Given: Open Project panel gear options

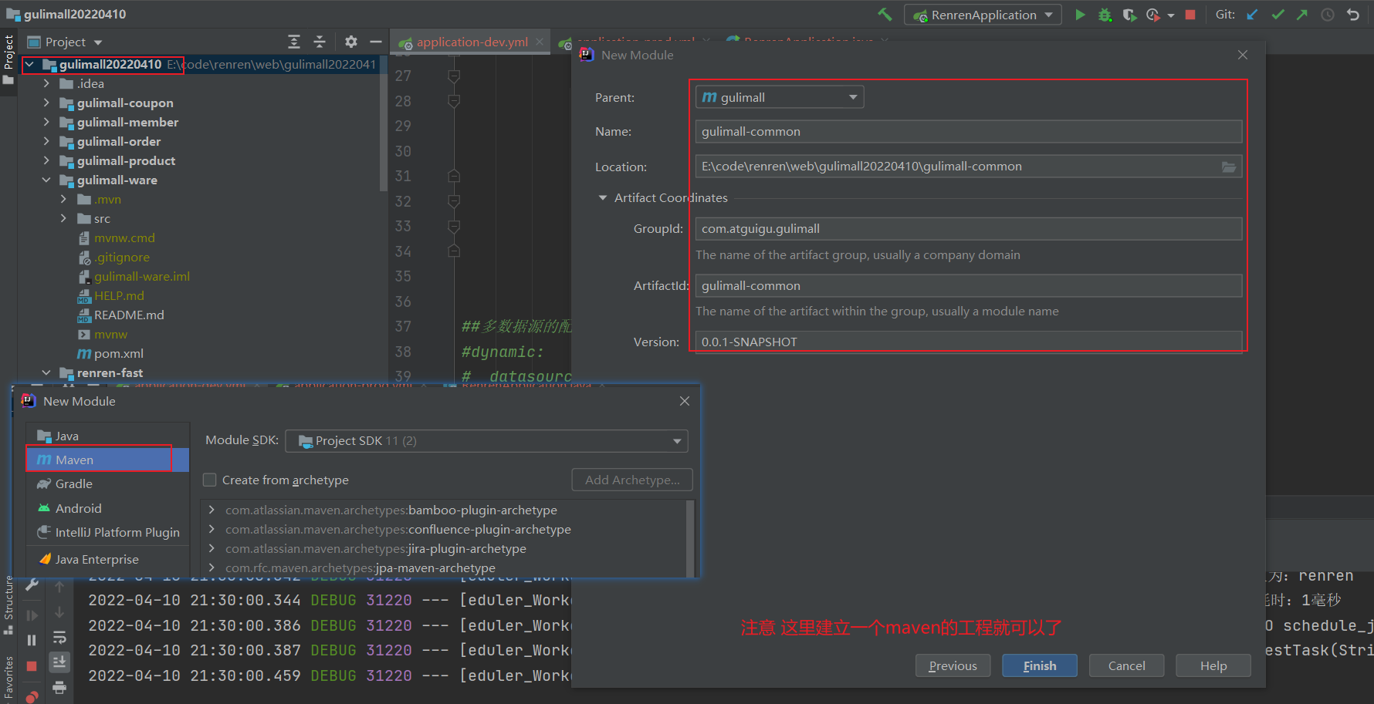Looking at the screenshot, I should pos(350,42).
